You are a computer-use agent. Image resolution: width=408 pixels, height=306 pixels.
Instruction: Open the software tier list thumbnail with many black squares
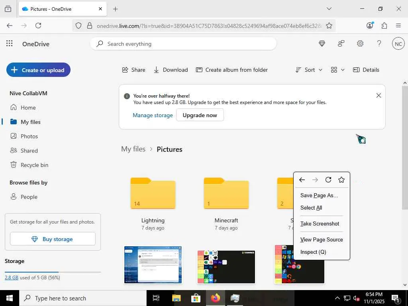[x=226, y=267]
